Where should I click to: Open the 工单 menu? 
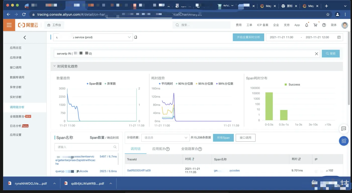[x=249, y=25]
